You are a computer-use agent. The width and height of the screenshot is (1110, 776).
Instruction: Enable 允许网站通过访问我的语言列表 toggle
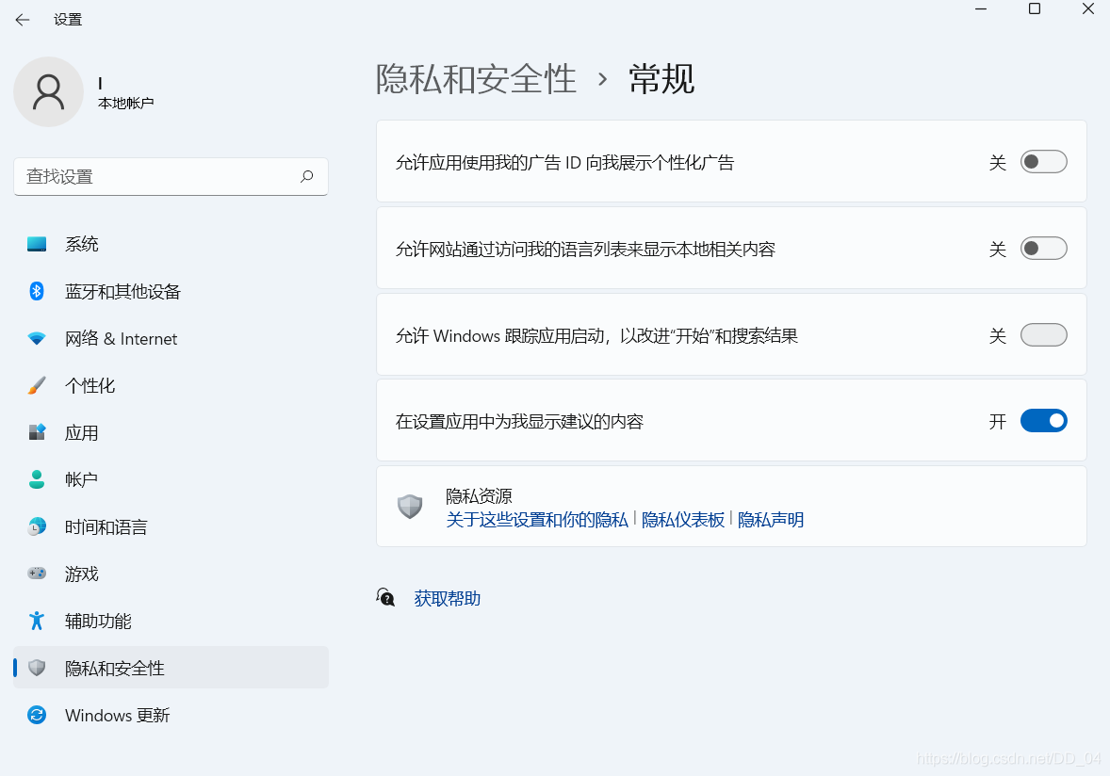pos(1043,248)
